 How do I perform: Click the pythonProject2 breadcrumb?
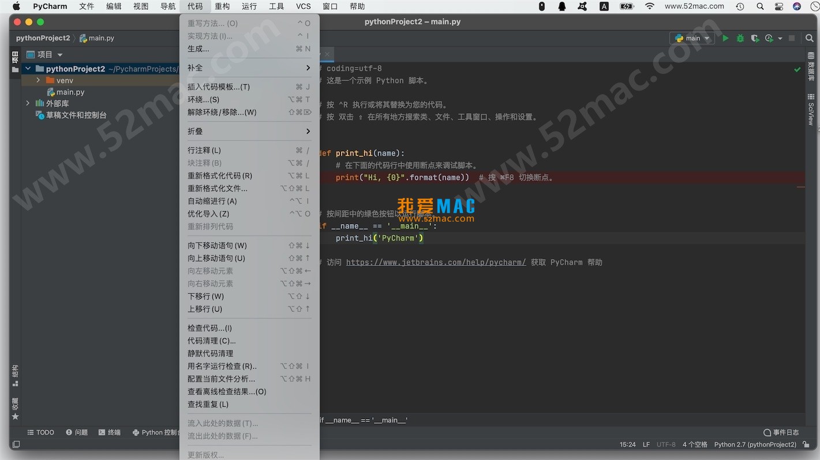pyautogui.click(x=43, y=38)
